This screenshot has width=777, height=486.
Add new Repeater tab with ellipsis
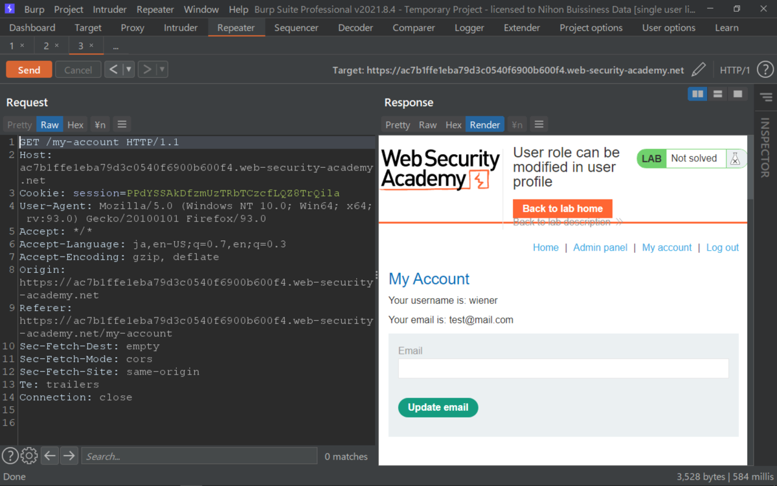point(116,46)
